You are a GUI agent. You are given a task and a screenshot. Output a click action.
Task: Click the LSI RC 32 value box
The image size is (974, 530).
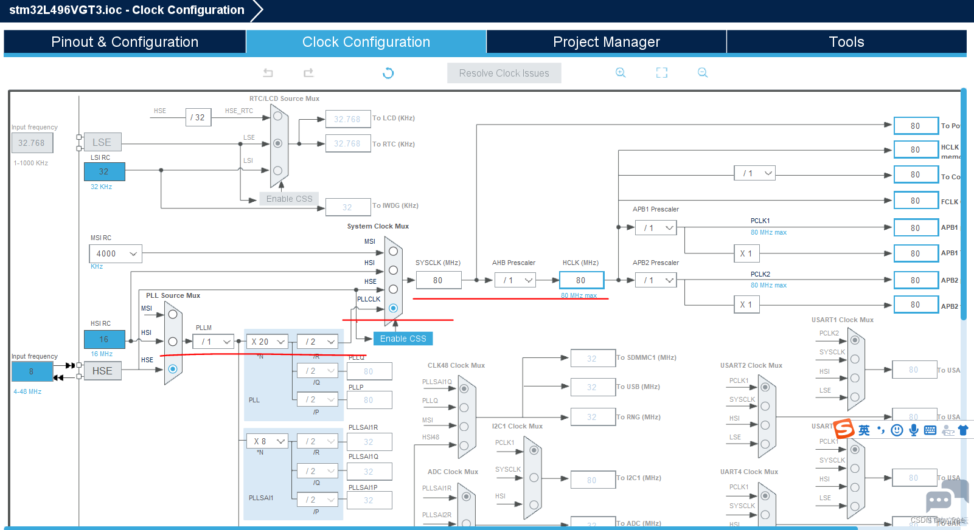point(104,171)
